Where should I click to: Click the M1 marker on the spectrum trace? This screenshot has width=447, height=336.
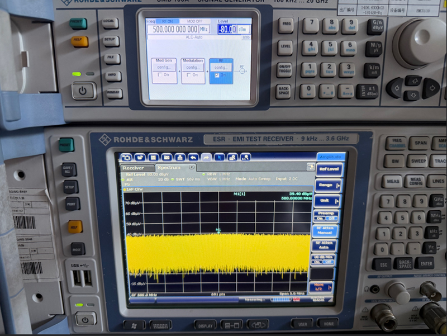(x=218, y=231)
